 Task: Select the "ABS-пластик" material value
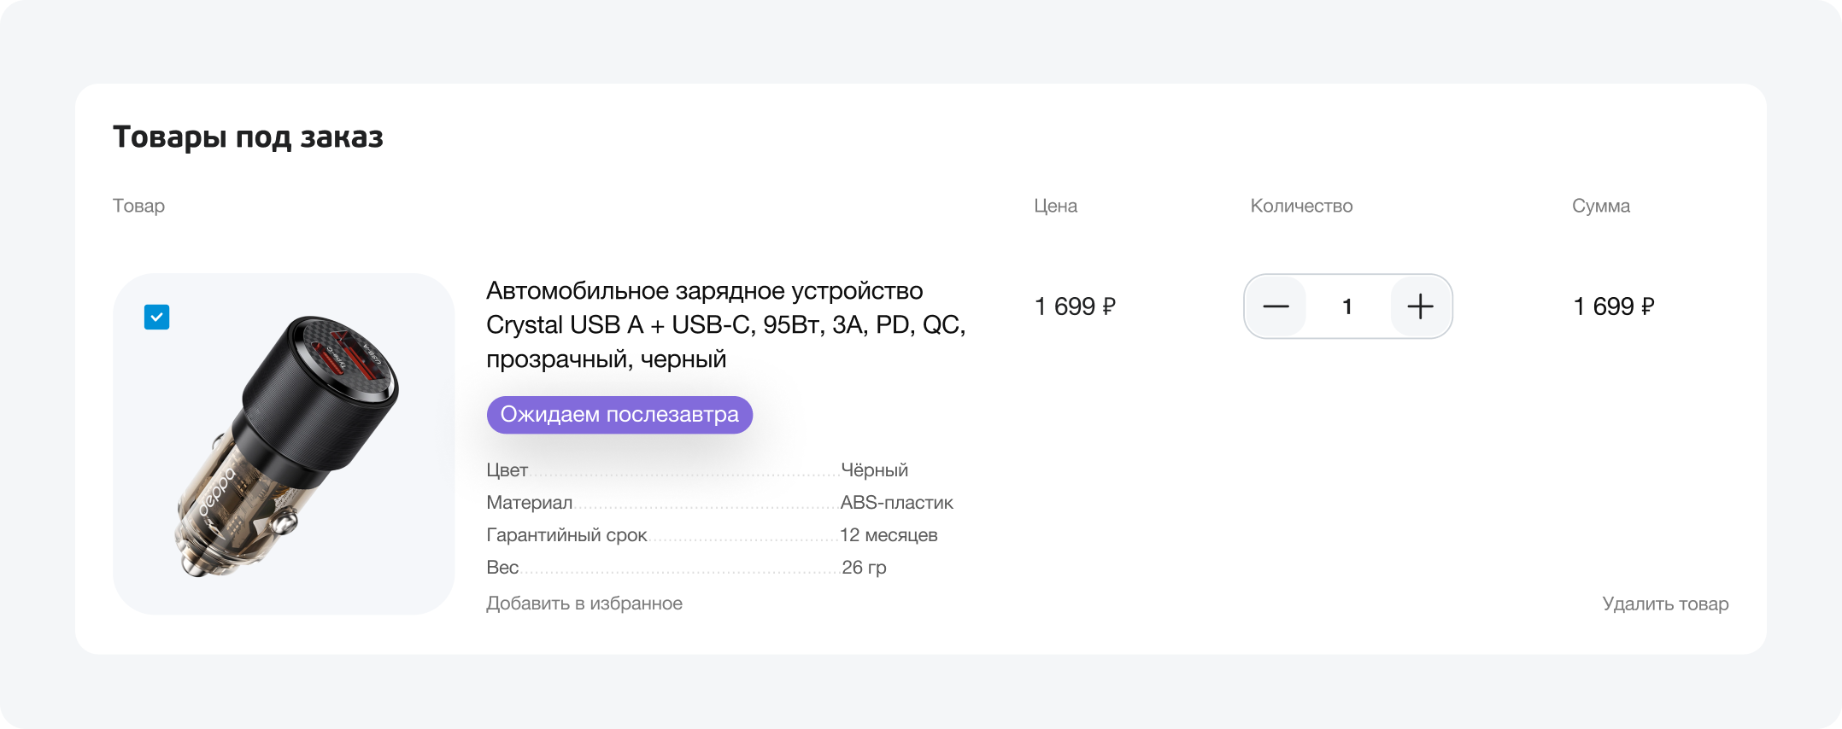(x=896, y=503)
